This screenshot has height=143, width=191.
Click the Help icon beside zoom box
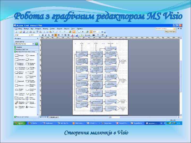102,32
